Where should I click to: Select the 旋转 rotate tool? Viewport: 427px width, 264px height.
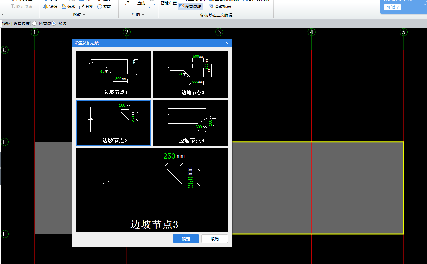[104, 7]
